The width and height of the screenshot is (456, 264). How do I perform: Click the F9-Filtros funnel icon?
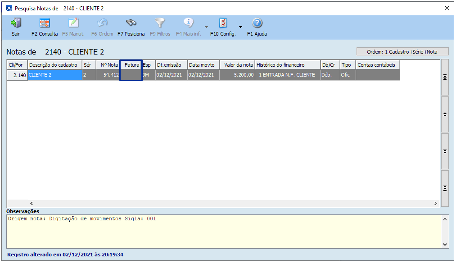click(160, 23)
